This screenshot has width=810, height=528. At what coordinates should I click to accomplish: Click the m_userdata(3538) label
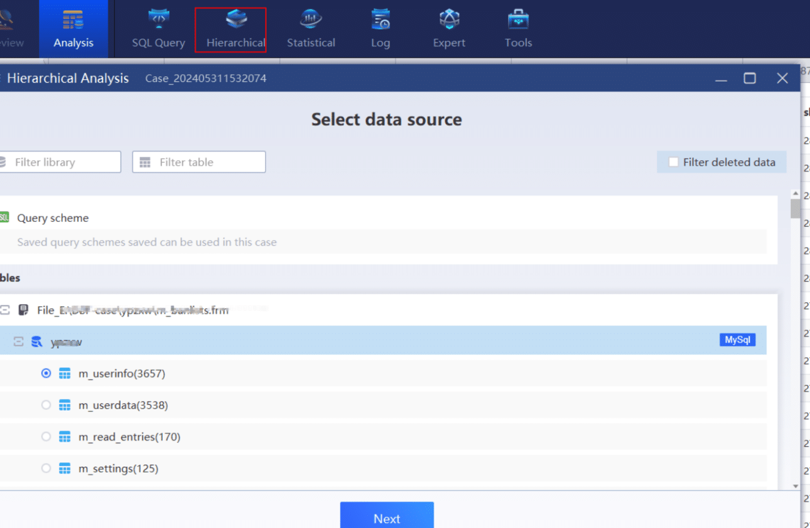[x=123, y=405]
